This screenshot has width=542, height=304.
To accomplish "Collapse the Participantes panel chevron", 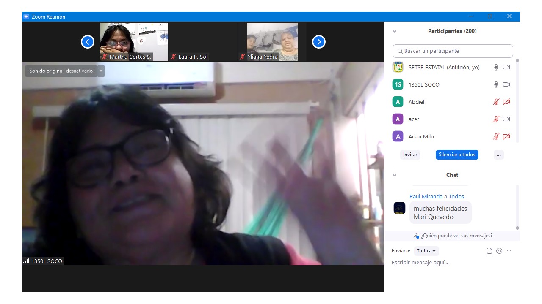I will click(x=395, y=31).
